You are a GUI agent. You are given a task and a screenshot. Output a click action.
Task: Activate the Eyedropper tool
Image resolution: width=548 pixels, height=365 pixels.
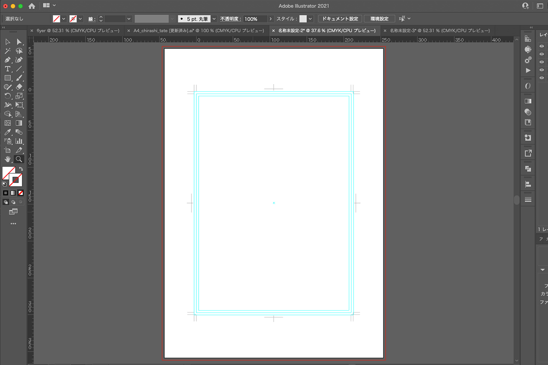click(x=8, y=132)
